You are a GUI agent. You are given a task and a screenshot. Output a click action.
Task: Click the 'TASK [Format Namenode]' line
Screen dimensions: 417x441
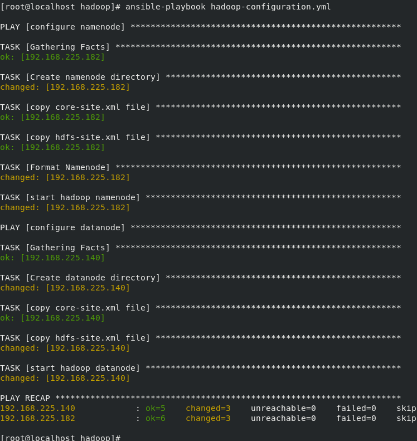pos(55,167)
